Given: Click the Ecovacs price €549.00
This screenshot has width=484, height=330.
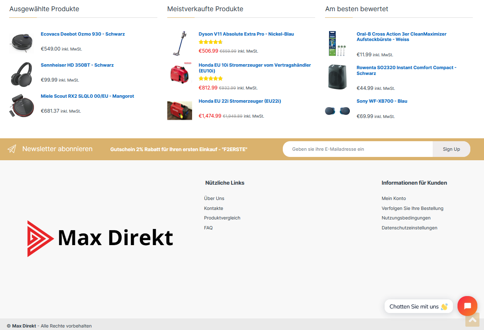Looking at the screenshot, I should (x=51, y=49).
